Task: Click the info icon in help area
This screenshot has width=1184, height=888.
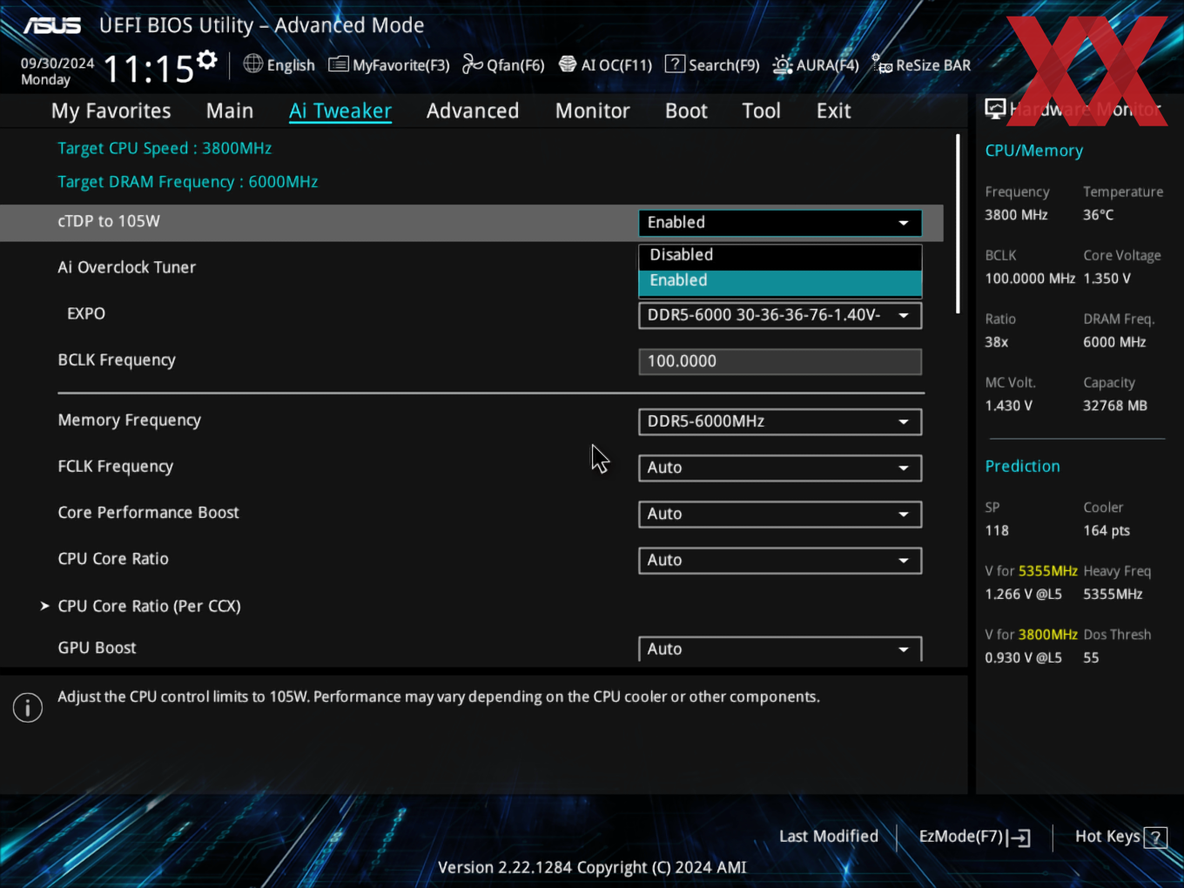Action: pyautogui.click(x=28, y=708)
